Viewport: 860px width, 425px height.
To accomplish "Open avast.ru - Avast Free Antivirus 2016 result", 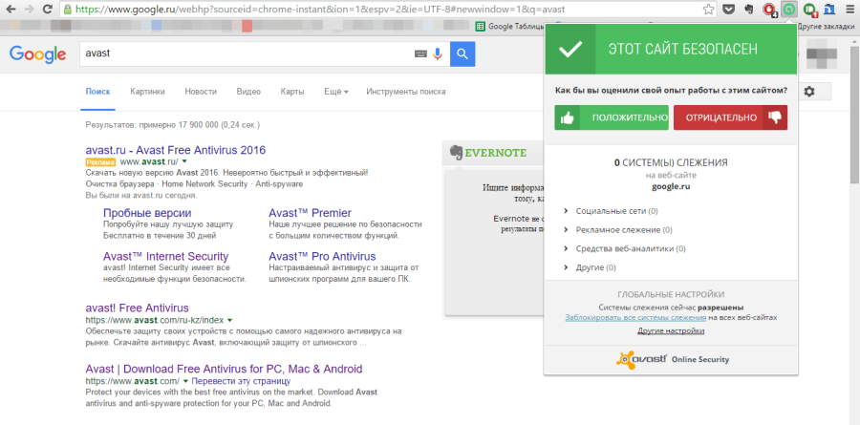I will pos(176,150).
